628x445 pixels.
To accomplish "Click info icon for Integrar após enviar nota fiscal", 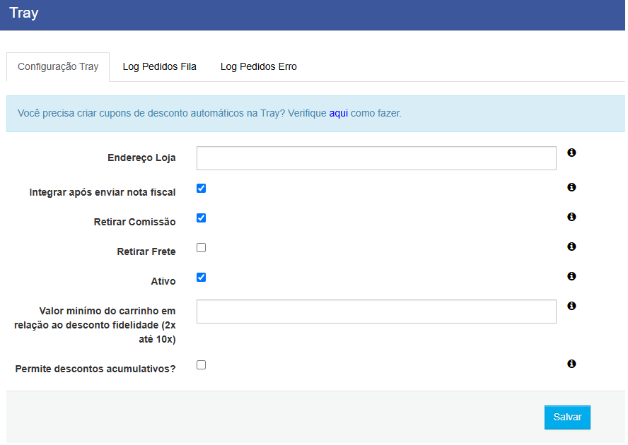I will (571, 187).
